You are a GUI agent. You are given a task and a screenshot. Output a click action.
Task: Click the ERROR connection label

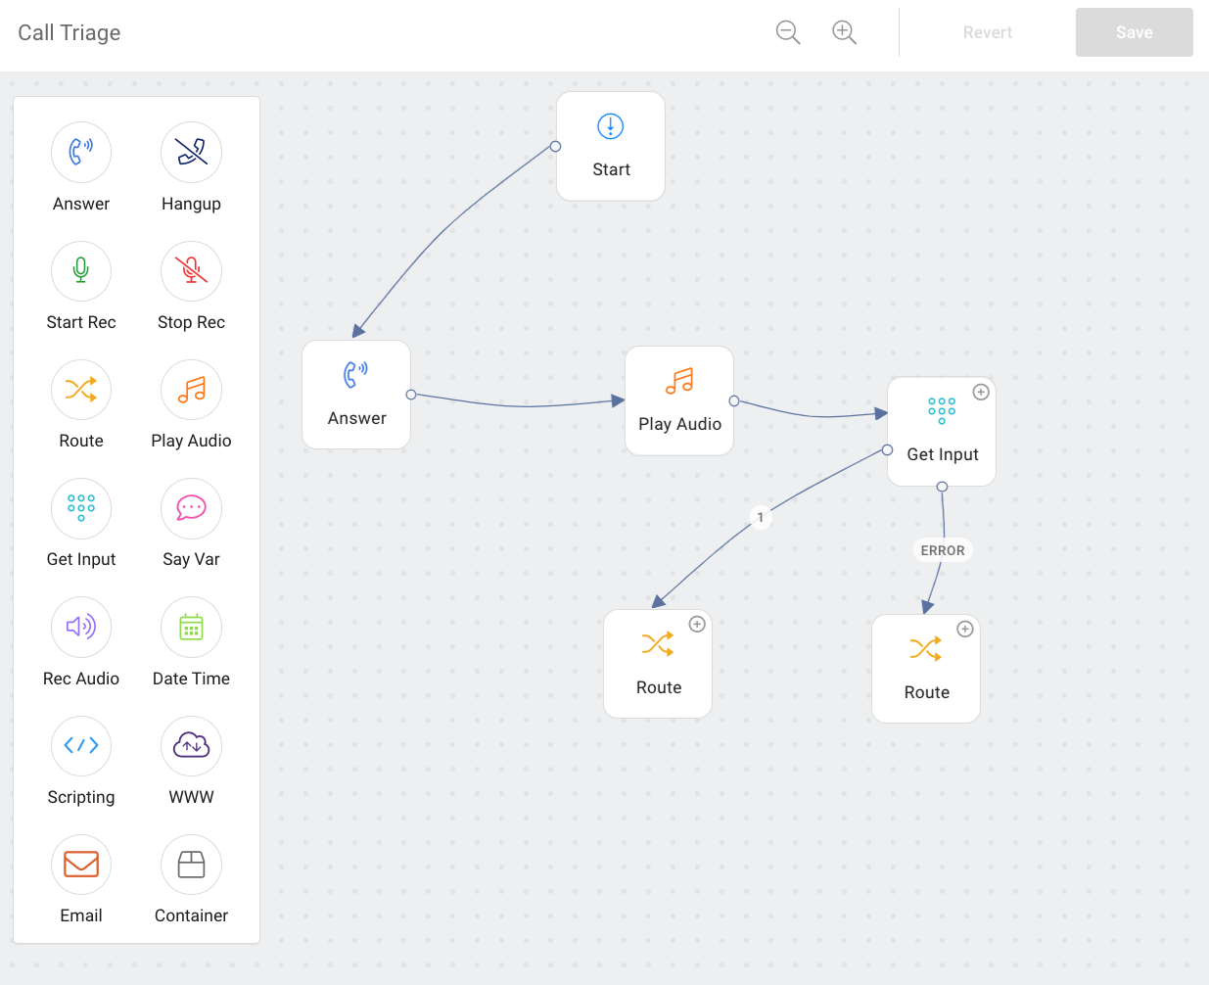click(x=942, y=550)
